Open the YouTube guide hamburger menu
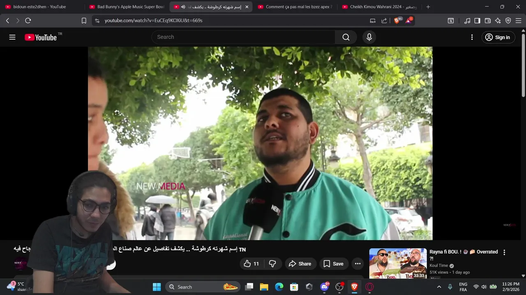Screen dimensions: 526x295 12,37
